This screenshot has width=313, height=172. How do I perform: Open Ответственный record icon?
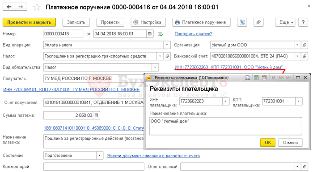(305, 167)
